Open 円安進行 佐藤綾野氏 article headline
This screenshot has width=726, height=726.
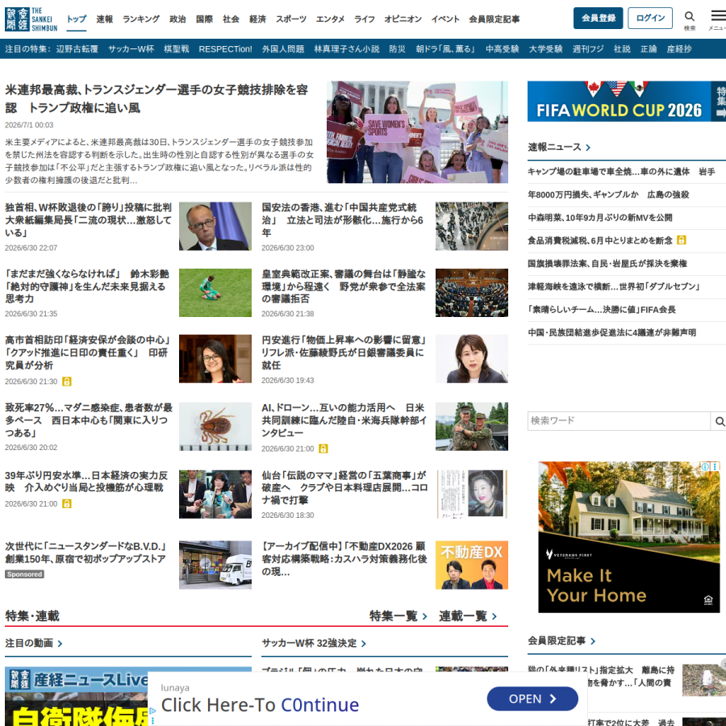[344, 353]
